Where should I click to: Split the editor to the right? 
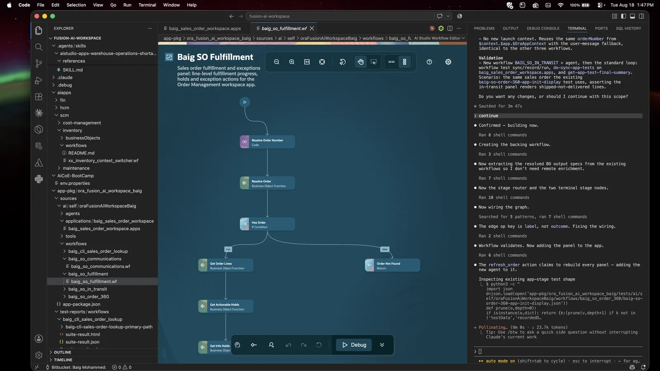(450, 28)
